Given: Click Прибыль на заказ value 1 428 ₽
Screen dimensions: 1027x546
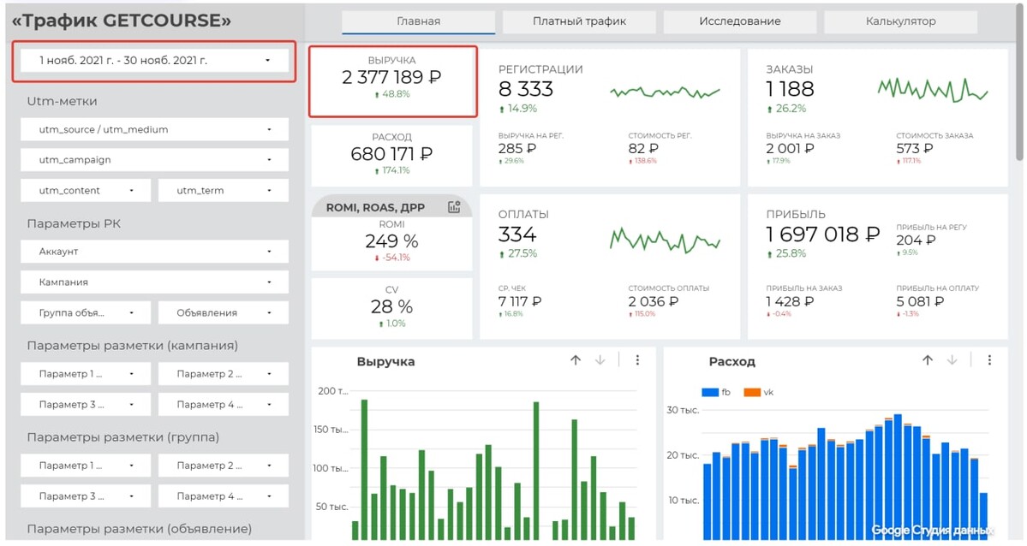Looking at the screenshot, I should coord(790,302).
